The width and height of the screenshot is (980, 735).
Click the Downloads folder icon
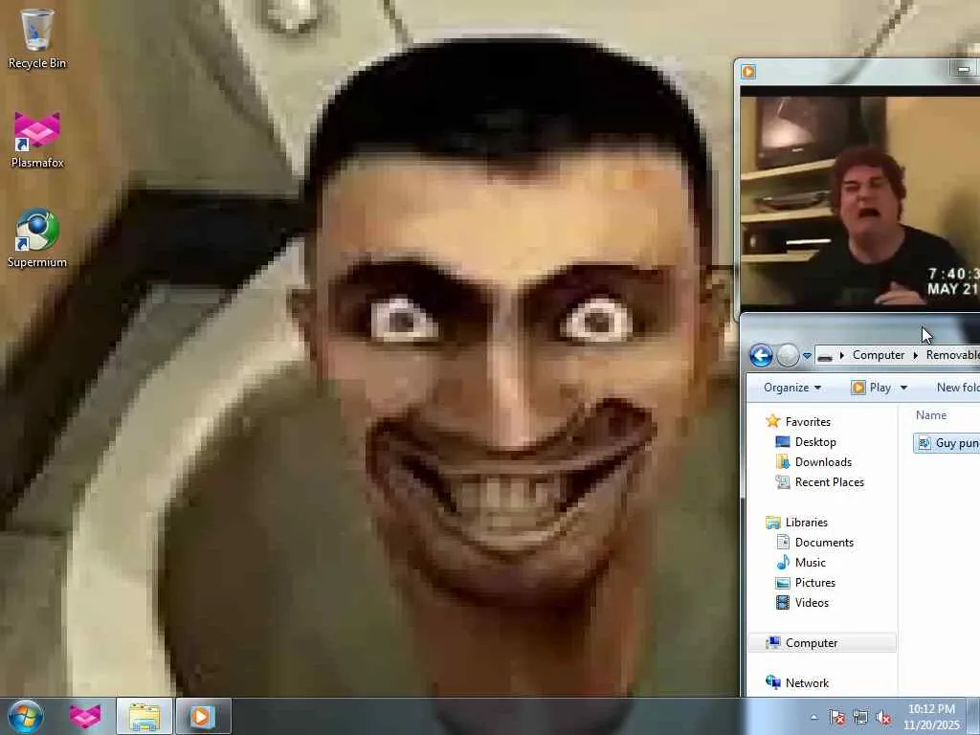coord(783,462)
